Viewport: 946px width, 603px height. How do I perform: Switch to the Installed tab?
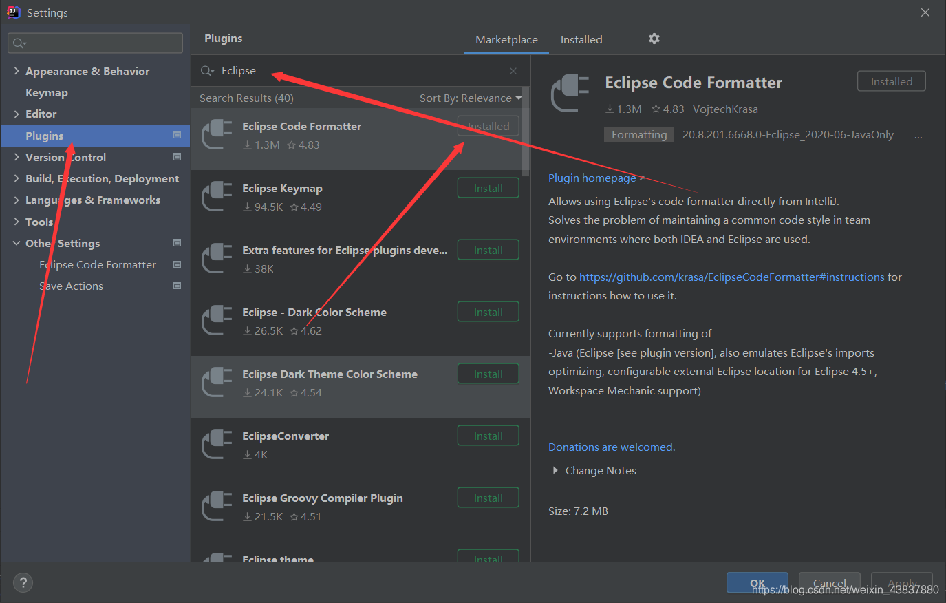[x=581, y=39]
